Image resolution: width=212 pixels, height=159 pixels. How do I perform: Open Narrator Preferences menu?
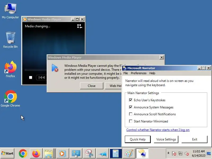(139, 73)
